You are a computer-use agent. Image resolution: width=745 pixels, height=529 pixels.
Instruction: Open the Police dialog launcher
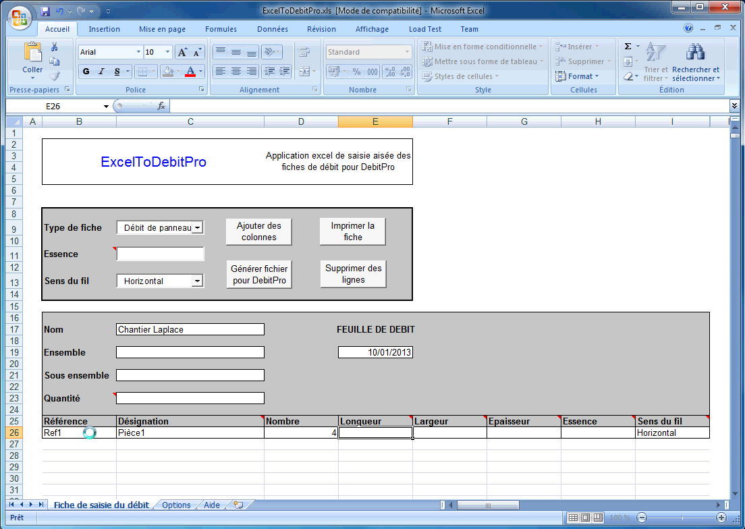(x=202, y=89)
